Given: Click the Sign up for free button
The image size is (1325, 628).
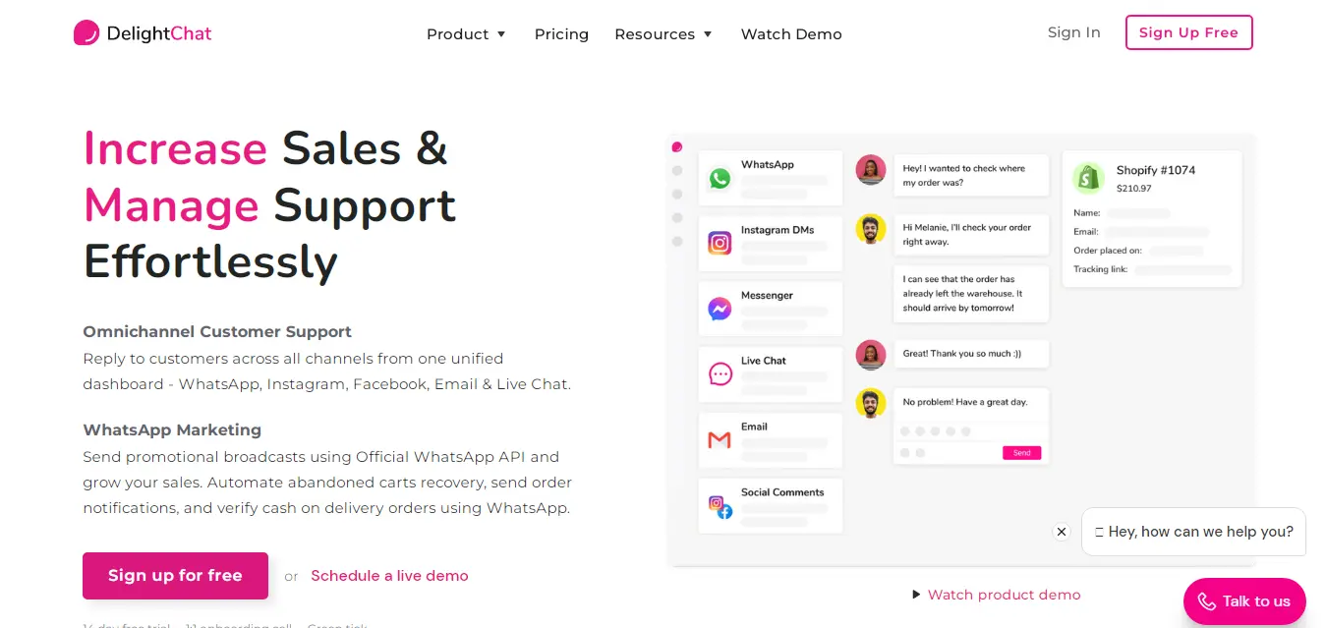Looking at the screenshot, I should tap(175, 576).
